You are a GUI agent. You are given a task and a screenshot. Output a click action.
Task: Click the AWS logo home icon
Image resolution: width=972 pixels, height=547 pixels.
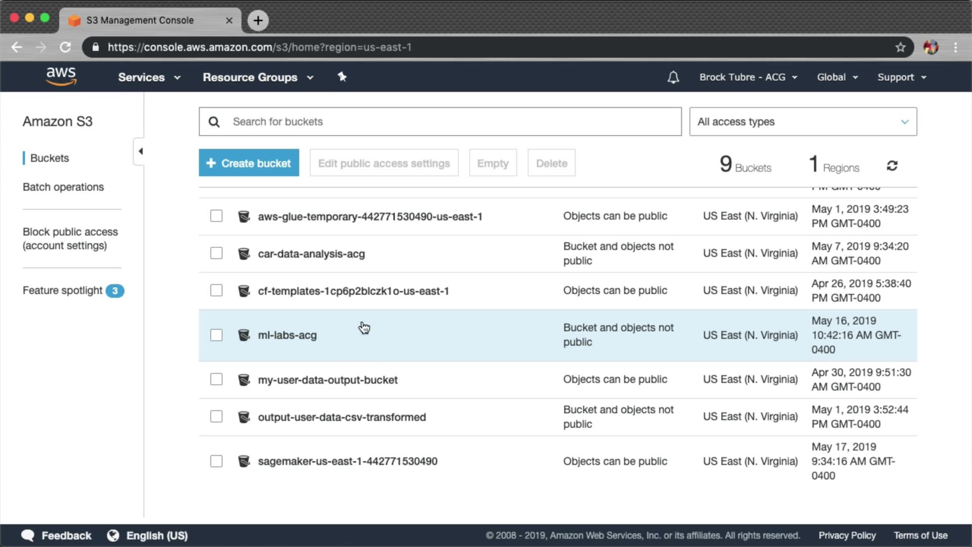tap(61, 76)
